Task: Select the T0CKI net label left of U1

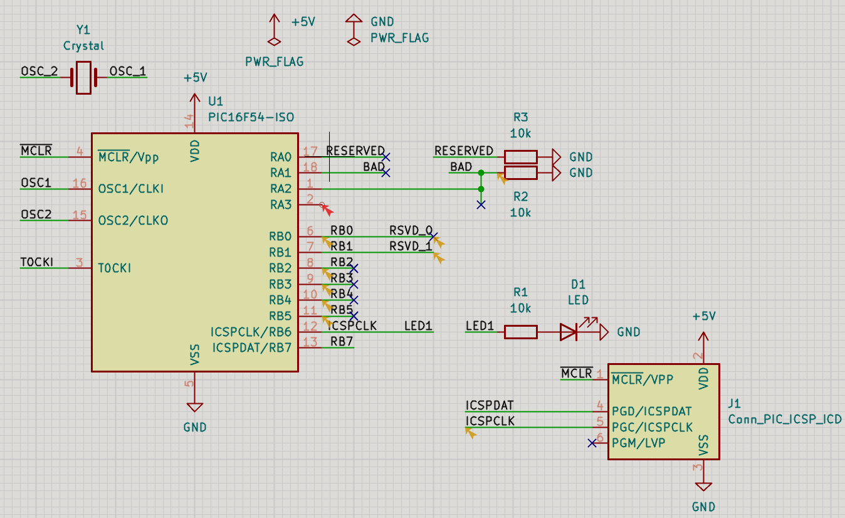Action: coord(36,262)
